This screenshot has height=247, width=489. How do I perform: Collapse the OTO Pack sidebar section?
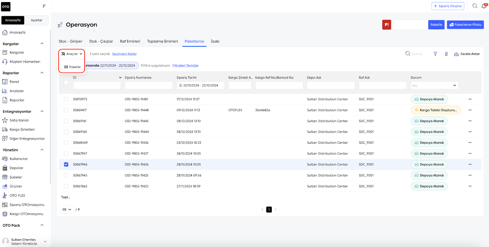[x=42, y=225]
